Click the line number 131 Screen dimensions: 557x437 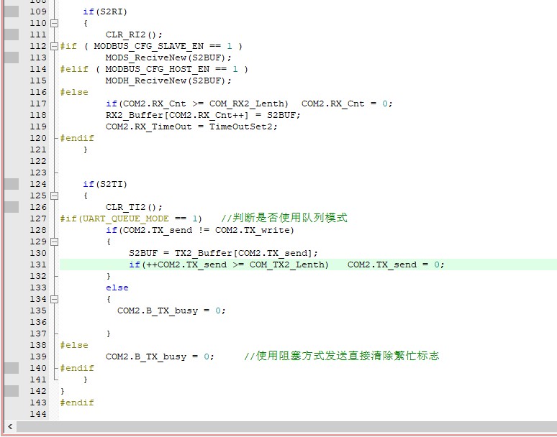tap(38, 264)
